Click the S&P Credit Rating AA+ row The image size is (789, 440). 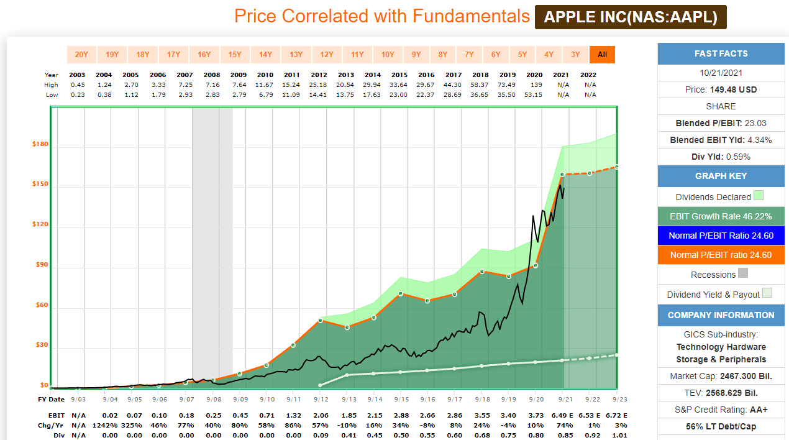coord(721,410)
